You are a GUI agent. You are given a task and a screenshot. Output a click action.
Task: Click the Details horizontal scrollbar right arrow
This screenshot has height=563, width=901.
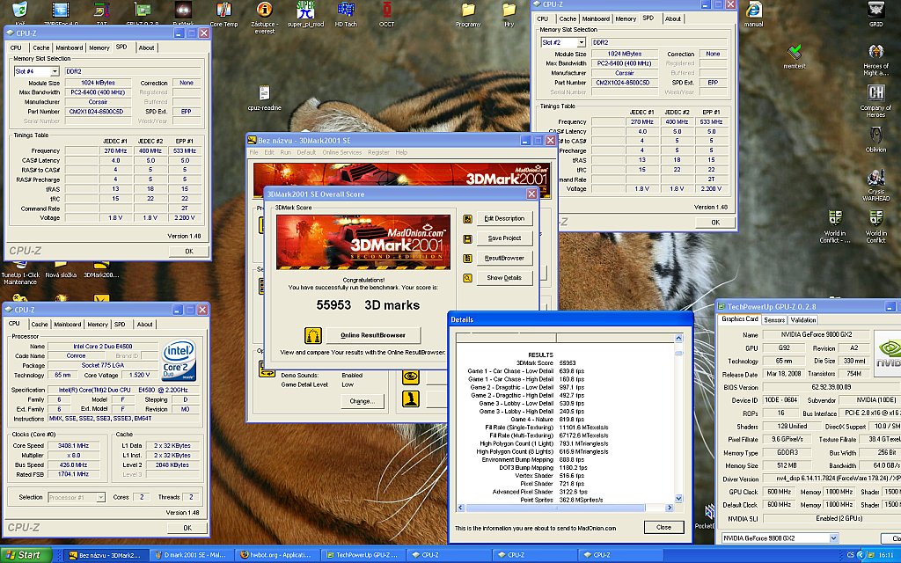pos(669,508)
